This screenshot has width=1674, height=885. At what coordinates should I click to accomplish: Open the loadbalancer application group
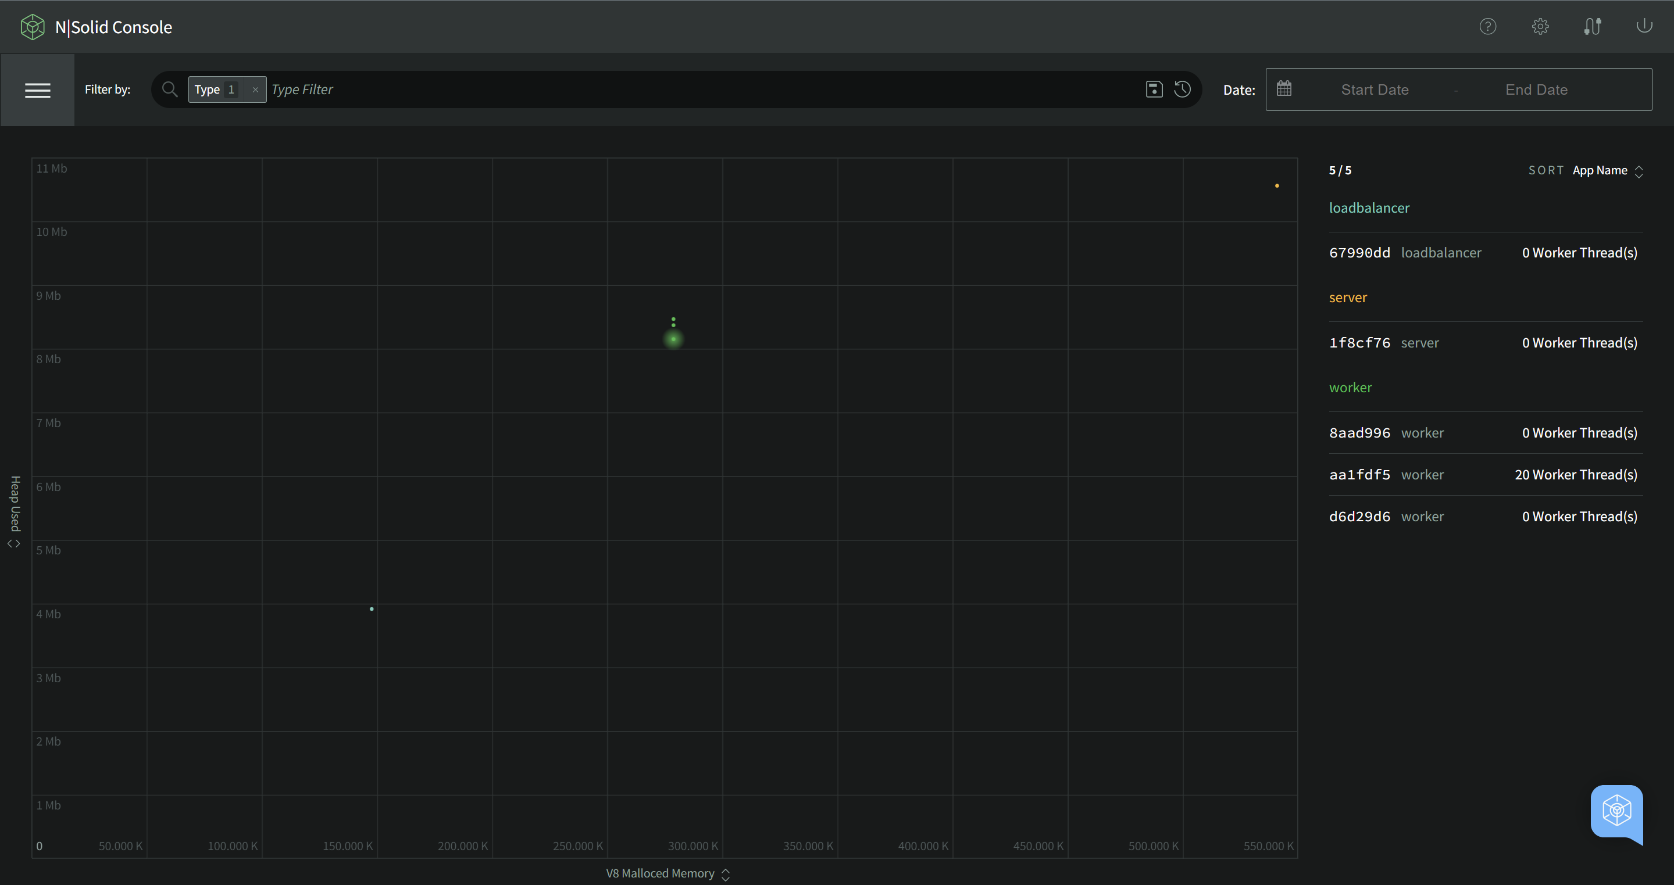pos(1369,208)
